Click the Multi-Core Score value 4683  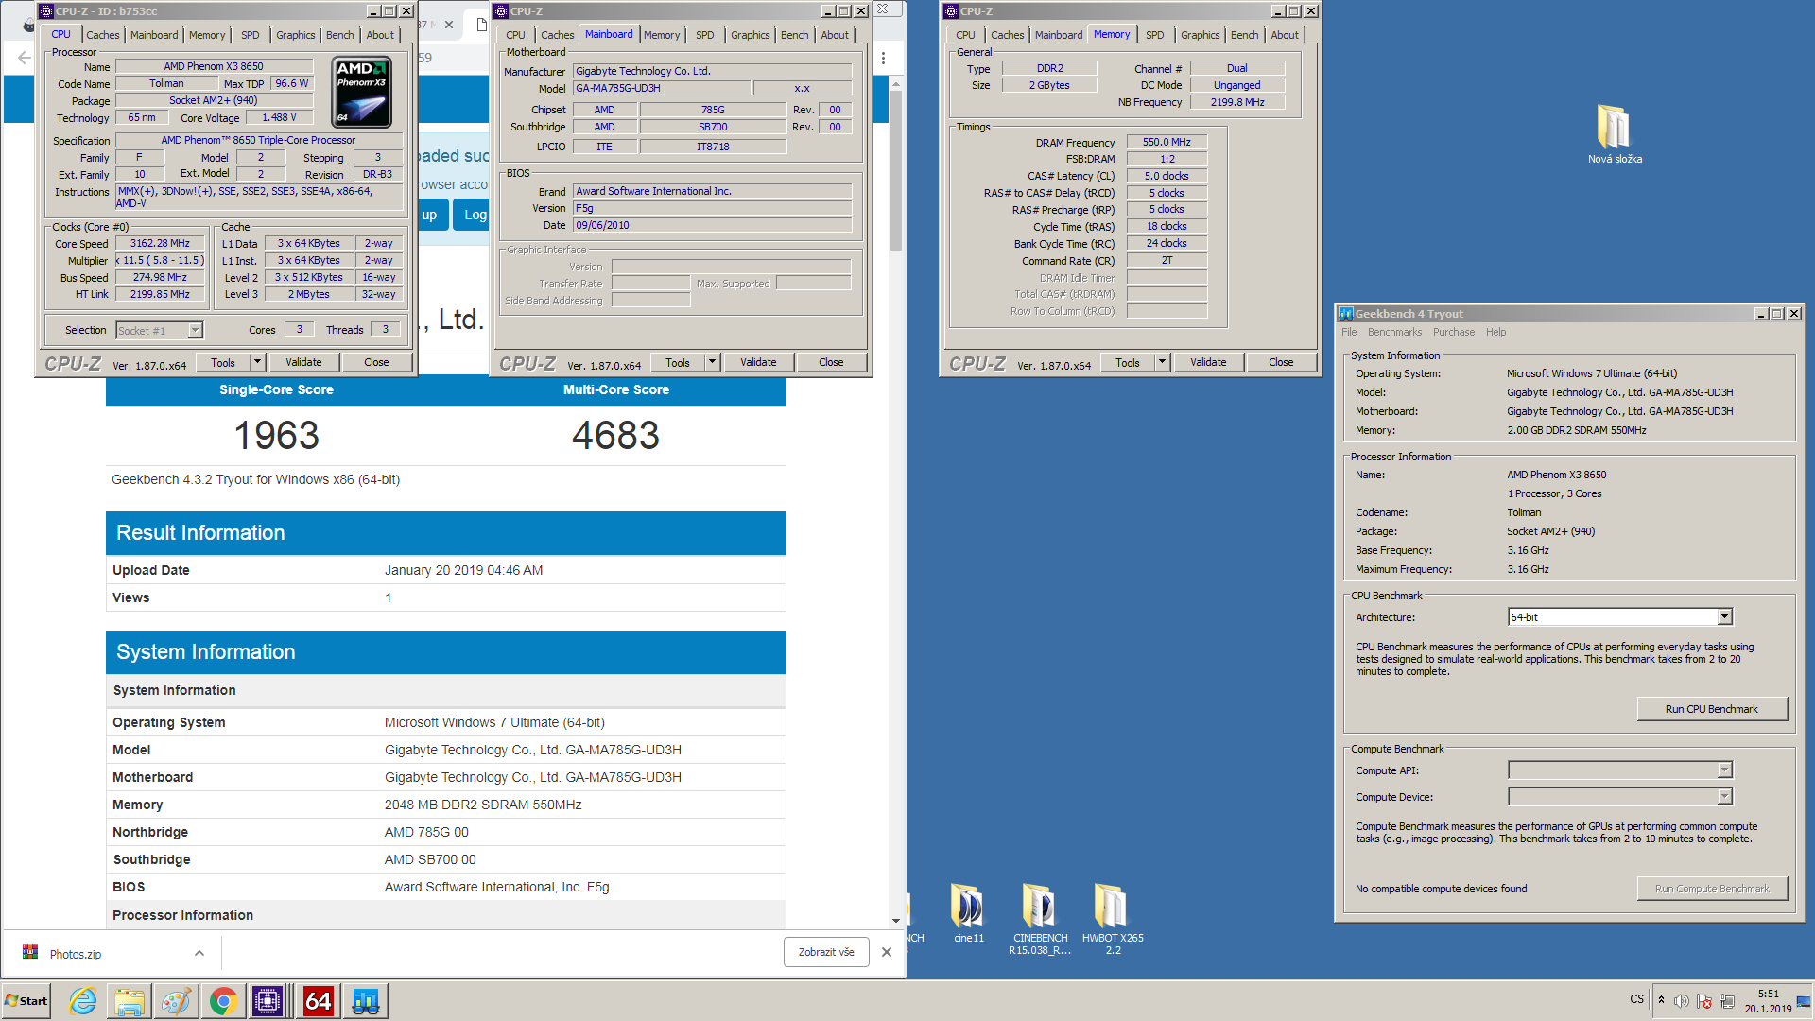click(x=615, y=436)
